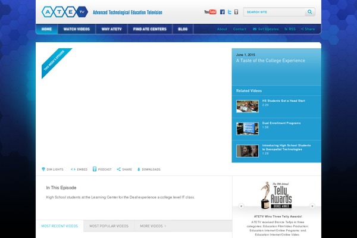Click the ATETV hexagon logo

coord(65,12)
